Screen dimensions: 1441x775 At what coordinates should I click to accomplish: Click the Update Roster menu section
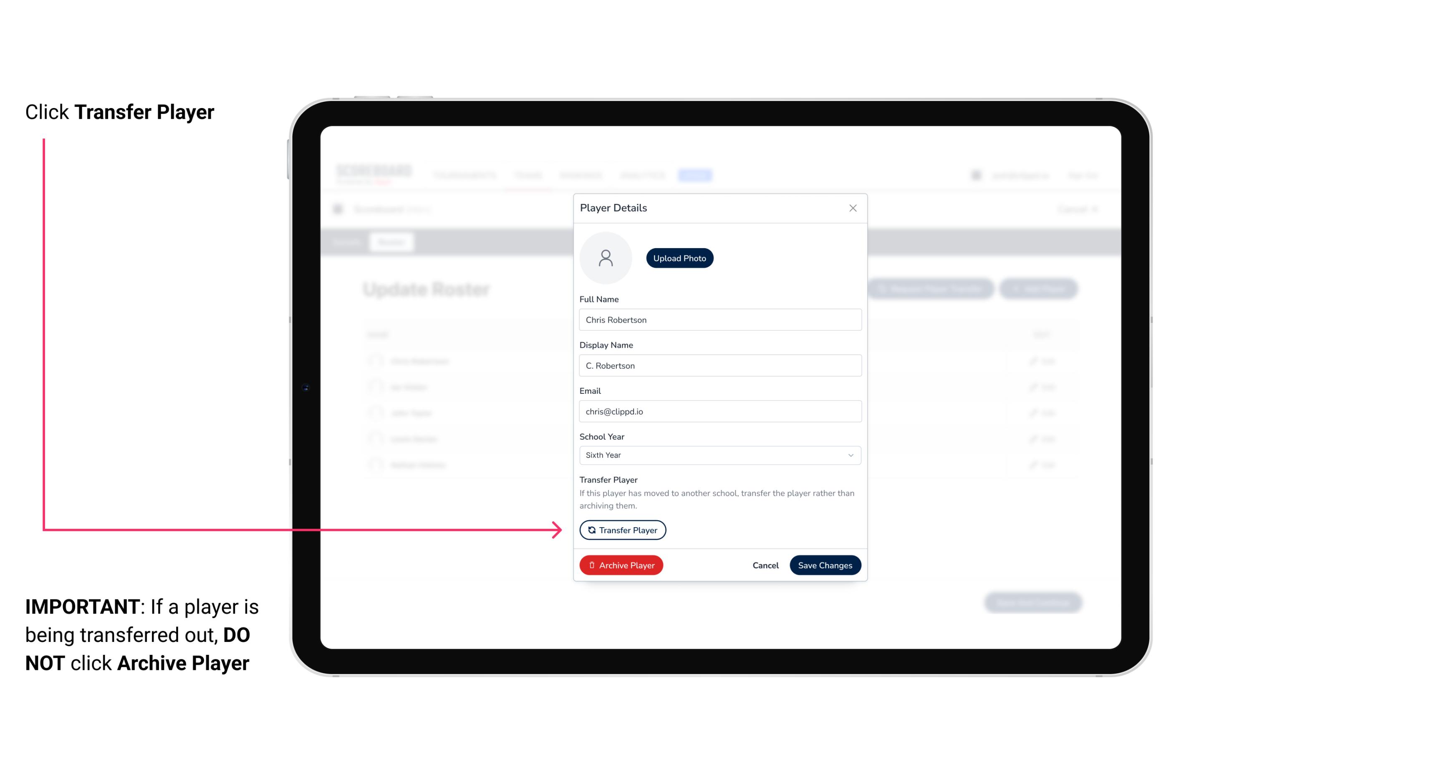point(429,288)
